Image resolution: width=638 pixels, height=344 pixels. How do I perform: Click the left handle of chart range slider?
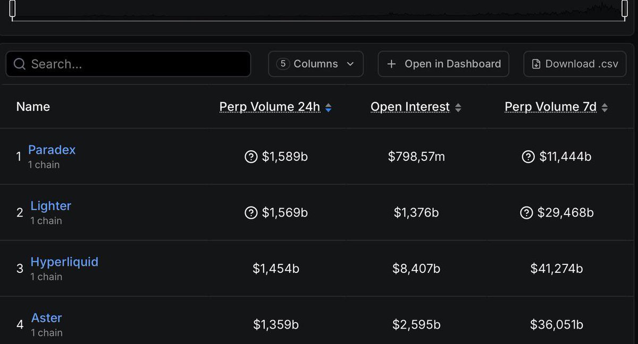coord(13,8)
